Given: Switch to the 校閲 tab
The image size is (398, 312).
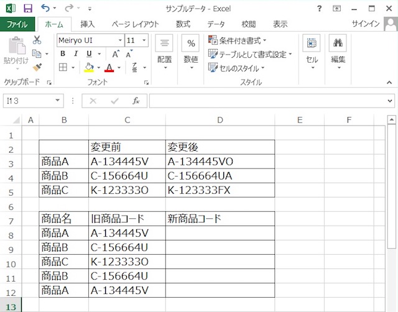Looking at the screenshot, I should click(x=249, y=24).
